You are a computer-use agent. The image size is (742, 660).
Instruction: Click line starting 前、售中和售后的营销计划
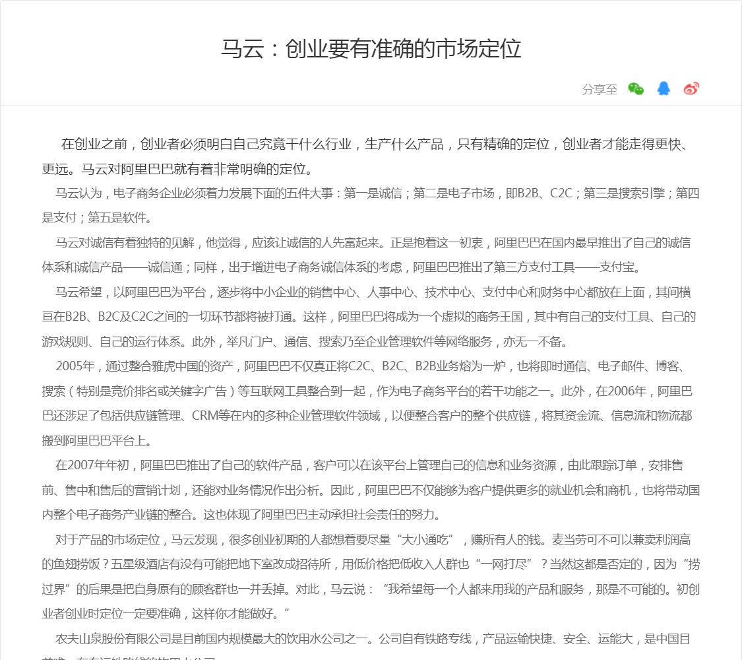(x=371, y=490)
